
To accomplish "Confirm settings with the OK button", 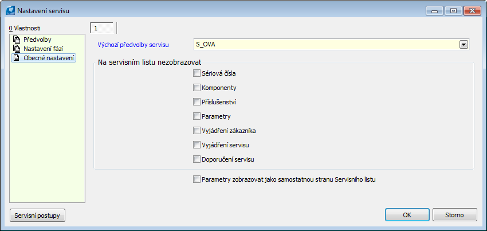I will [x=407, y=215].
